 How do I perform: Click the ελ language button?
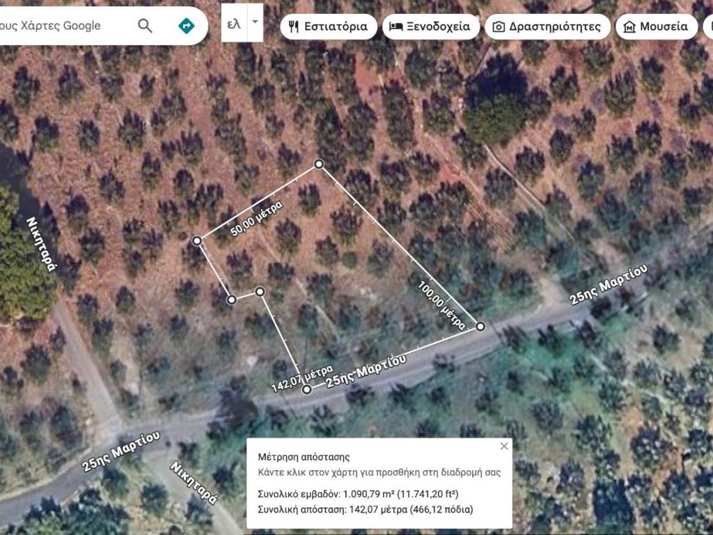pyautogui.click(x=234, y=23)
